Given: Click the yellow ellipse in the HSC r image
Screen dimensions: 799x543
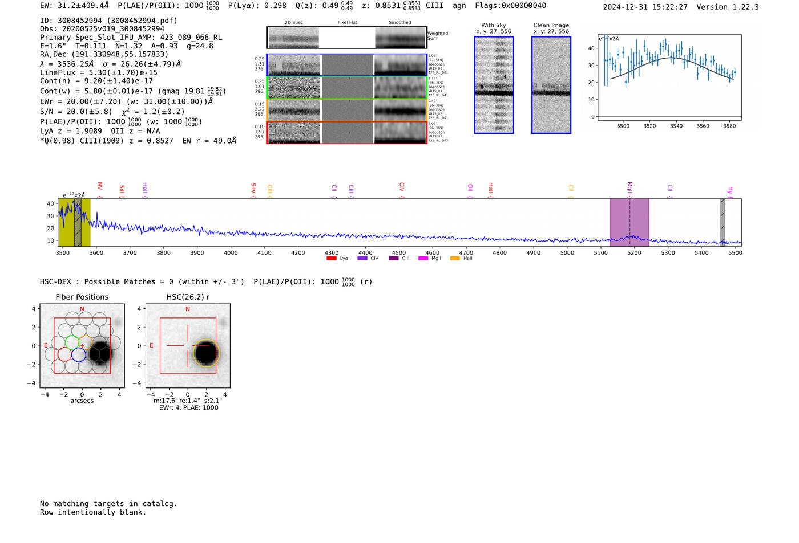Looking at the screenshot, I should pos(206,353).
